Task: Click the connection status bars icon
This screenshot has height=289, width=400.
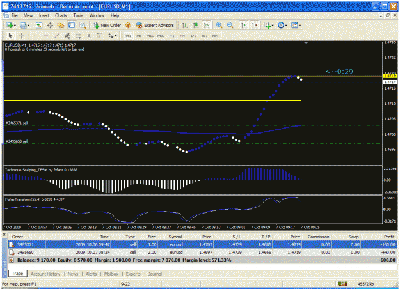Action: (x=342, y=284)
